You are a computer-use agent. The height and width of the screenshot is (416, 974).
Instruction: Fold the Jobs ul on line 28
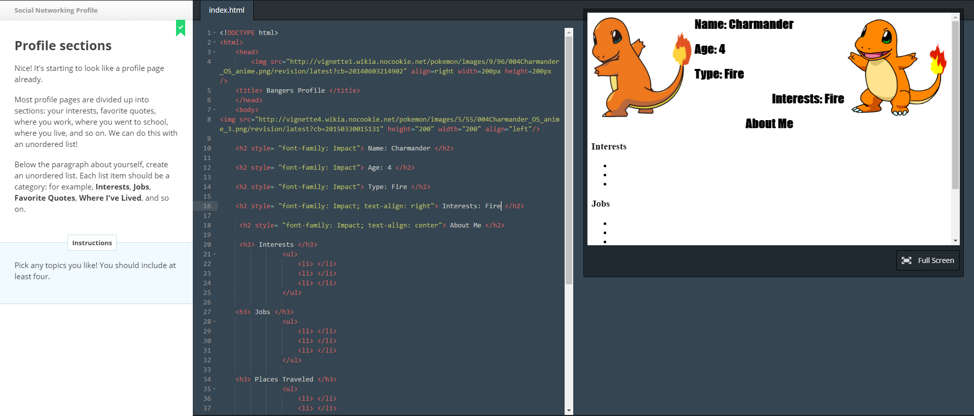(215, 322)
